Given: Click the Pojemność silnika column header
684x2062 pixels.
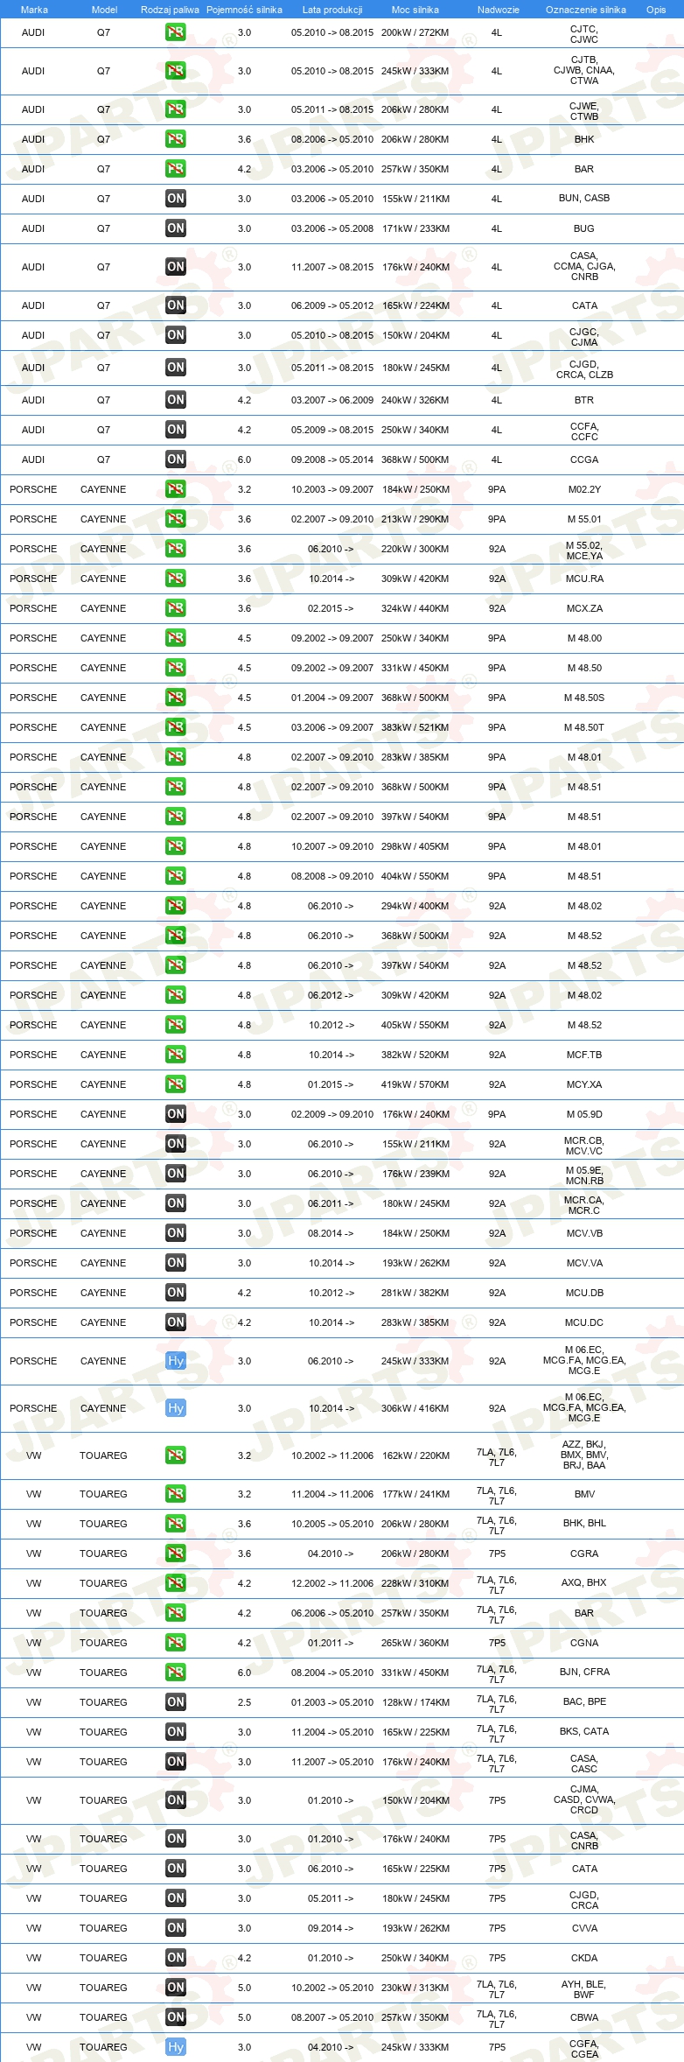Looking at the screenshot, I should [x=244, y=10].
